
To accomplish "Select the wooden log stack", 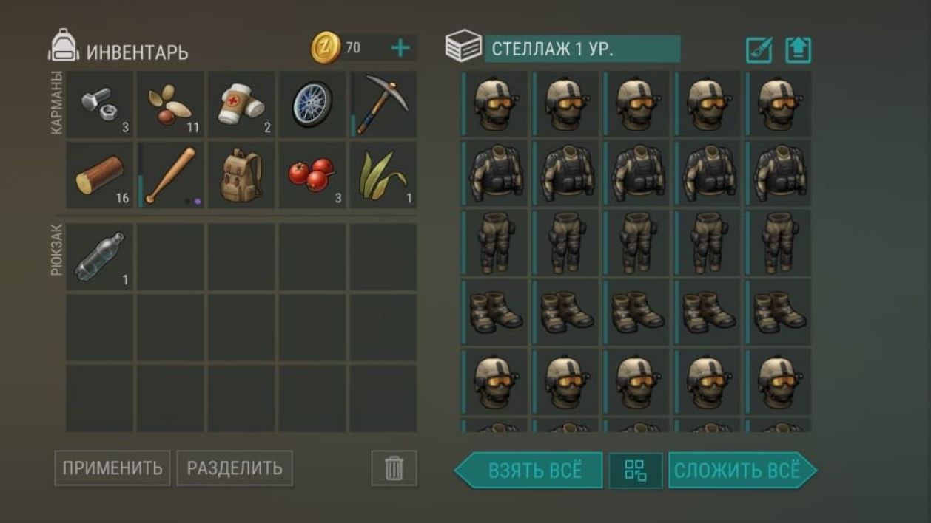I will click(x=100, y=175).
